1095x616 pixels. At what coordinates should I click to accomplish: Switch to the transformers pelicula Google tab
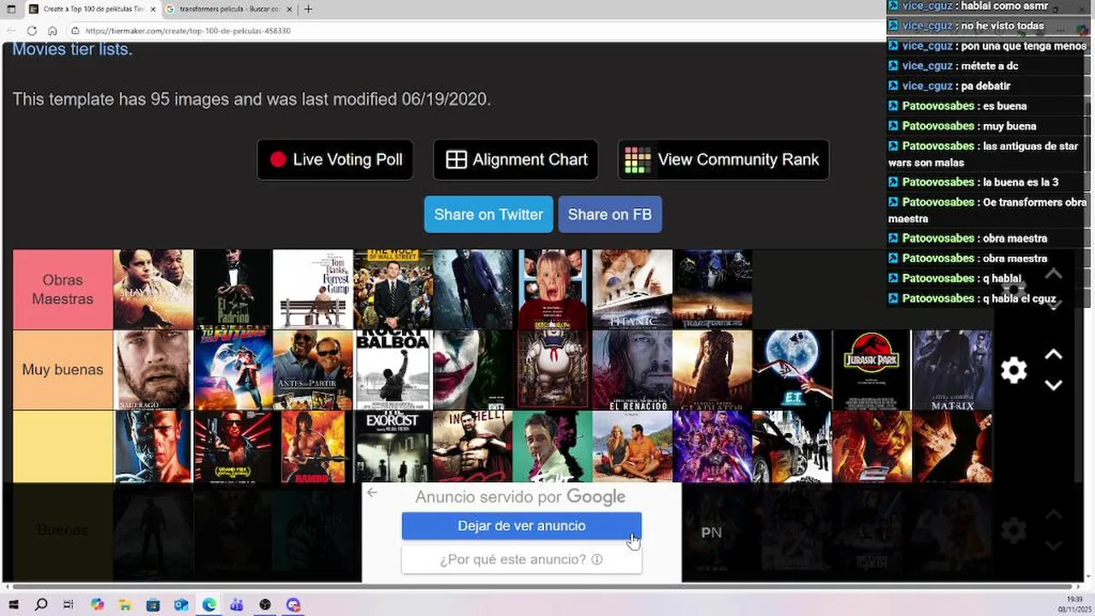[x=227, y=9]
